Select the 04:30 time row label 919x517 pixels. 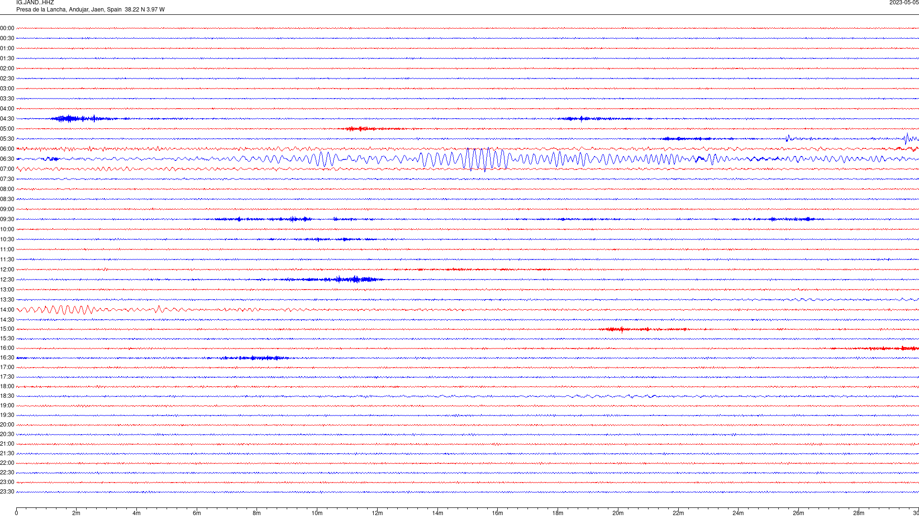[x=7, y=119]
